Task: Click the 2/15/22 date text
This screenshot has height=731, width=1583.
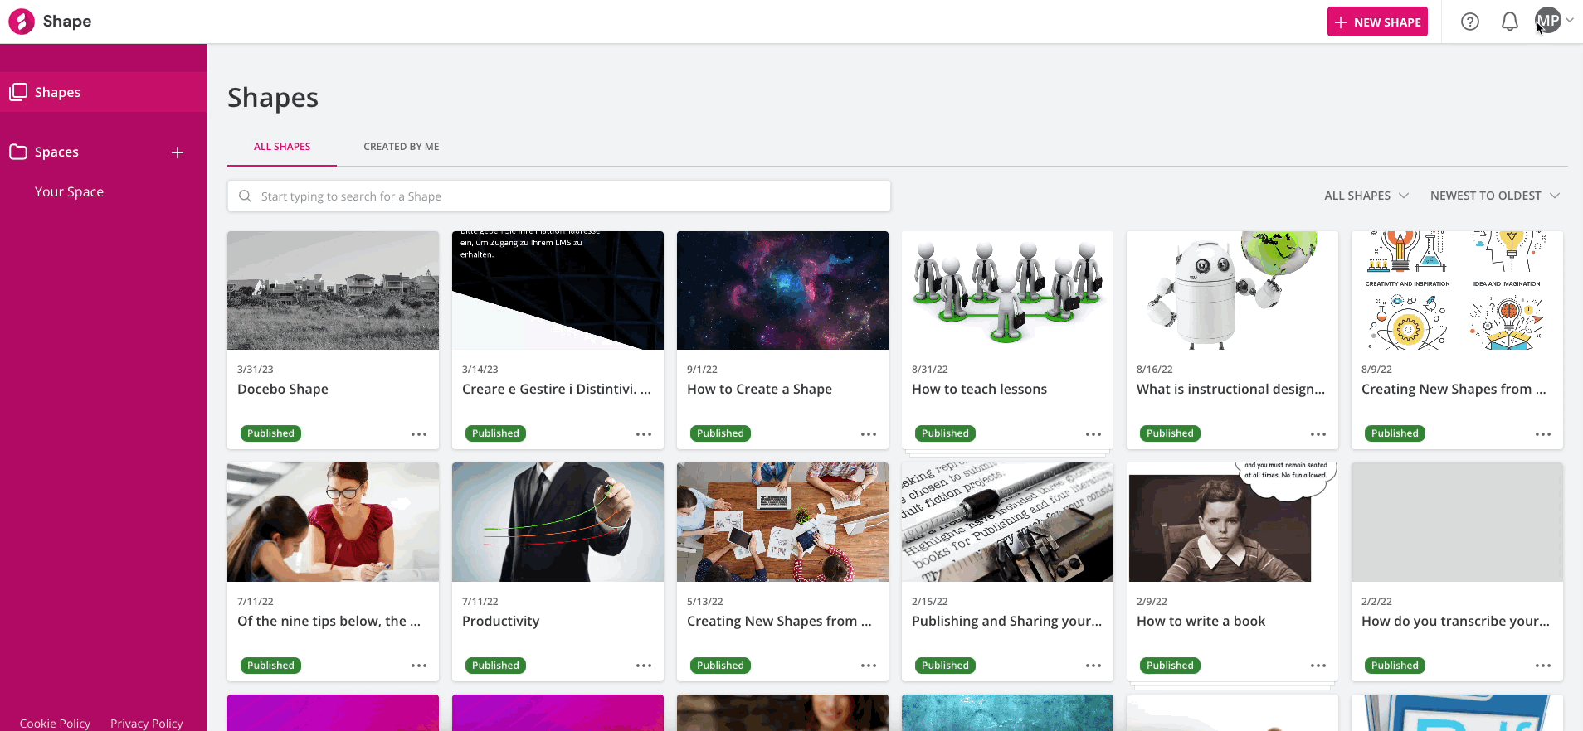Action: (x=929, y=602)
